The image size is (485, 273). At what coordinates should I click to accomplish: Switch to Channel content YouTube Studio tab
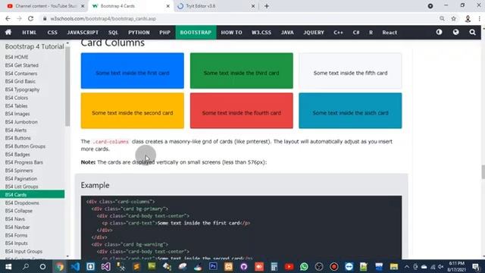point(45,6)
